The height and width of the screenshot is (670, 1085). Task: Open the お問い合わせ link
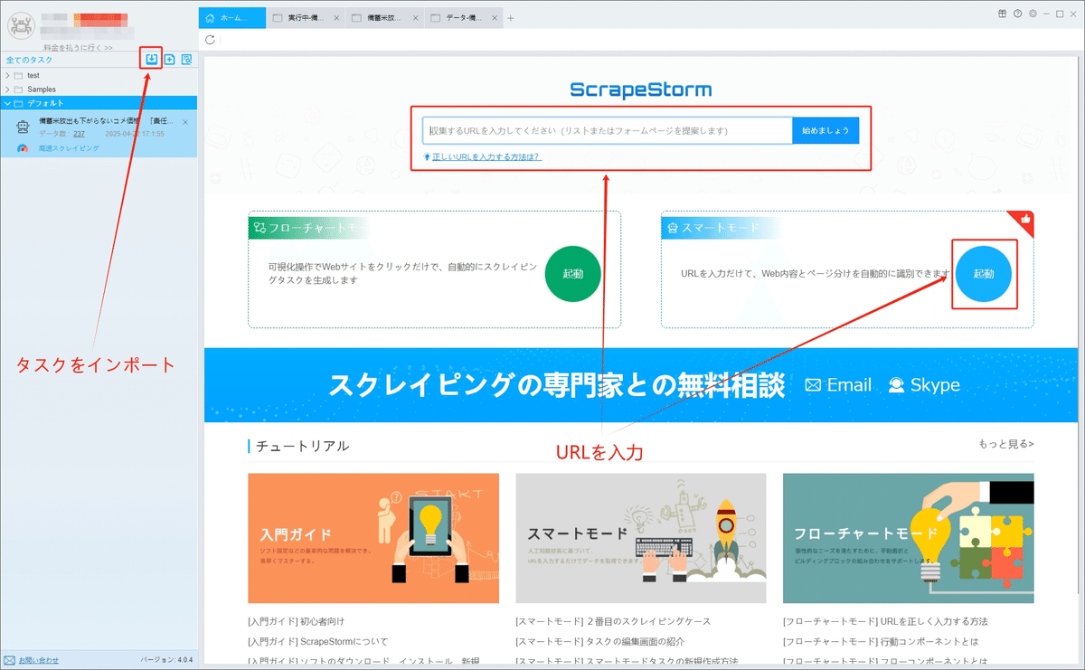pos(38,660)
